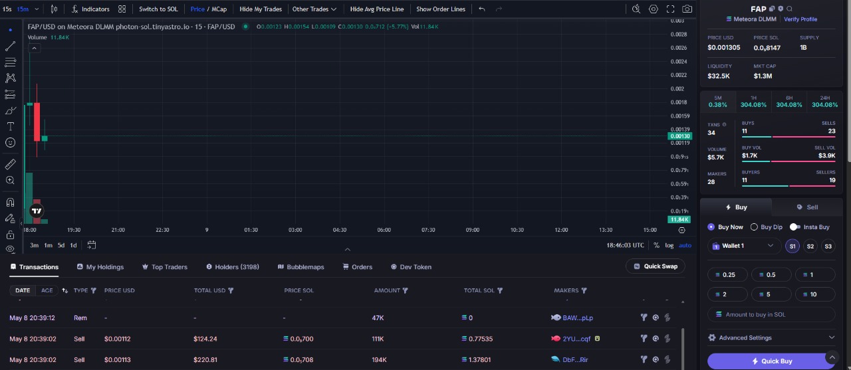Open the chart time axis settings gear
Viewport: 851px width, 370px height.
tap(681, 230)
